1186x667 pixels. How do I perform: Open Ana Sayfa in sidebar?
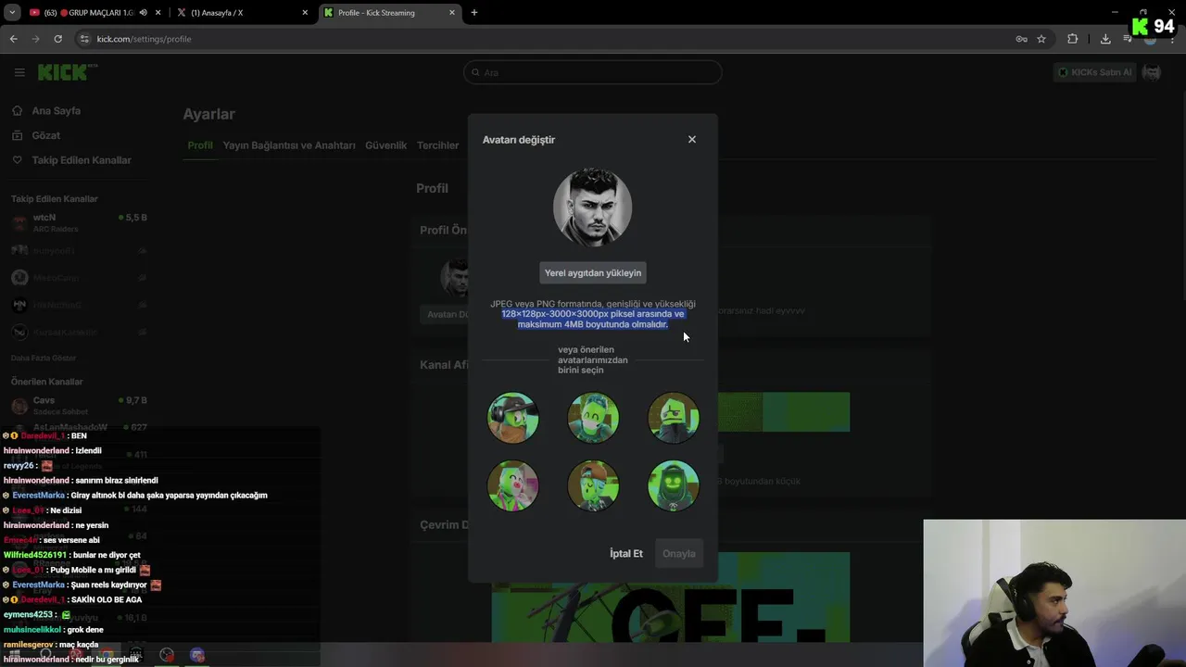(56, 110)
